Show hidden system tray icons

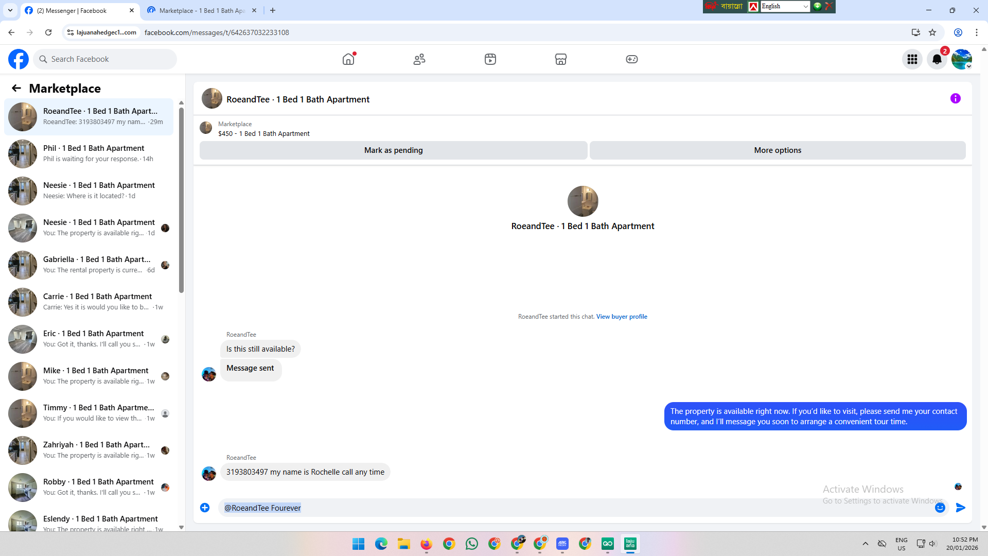pyautogui.click(x=866, y=544)
